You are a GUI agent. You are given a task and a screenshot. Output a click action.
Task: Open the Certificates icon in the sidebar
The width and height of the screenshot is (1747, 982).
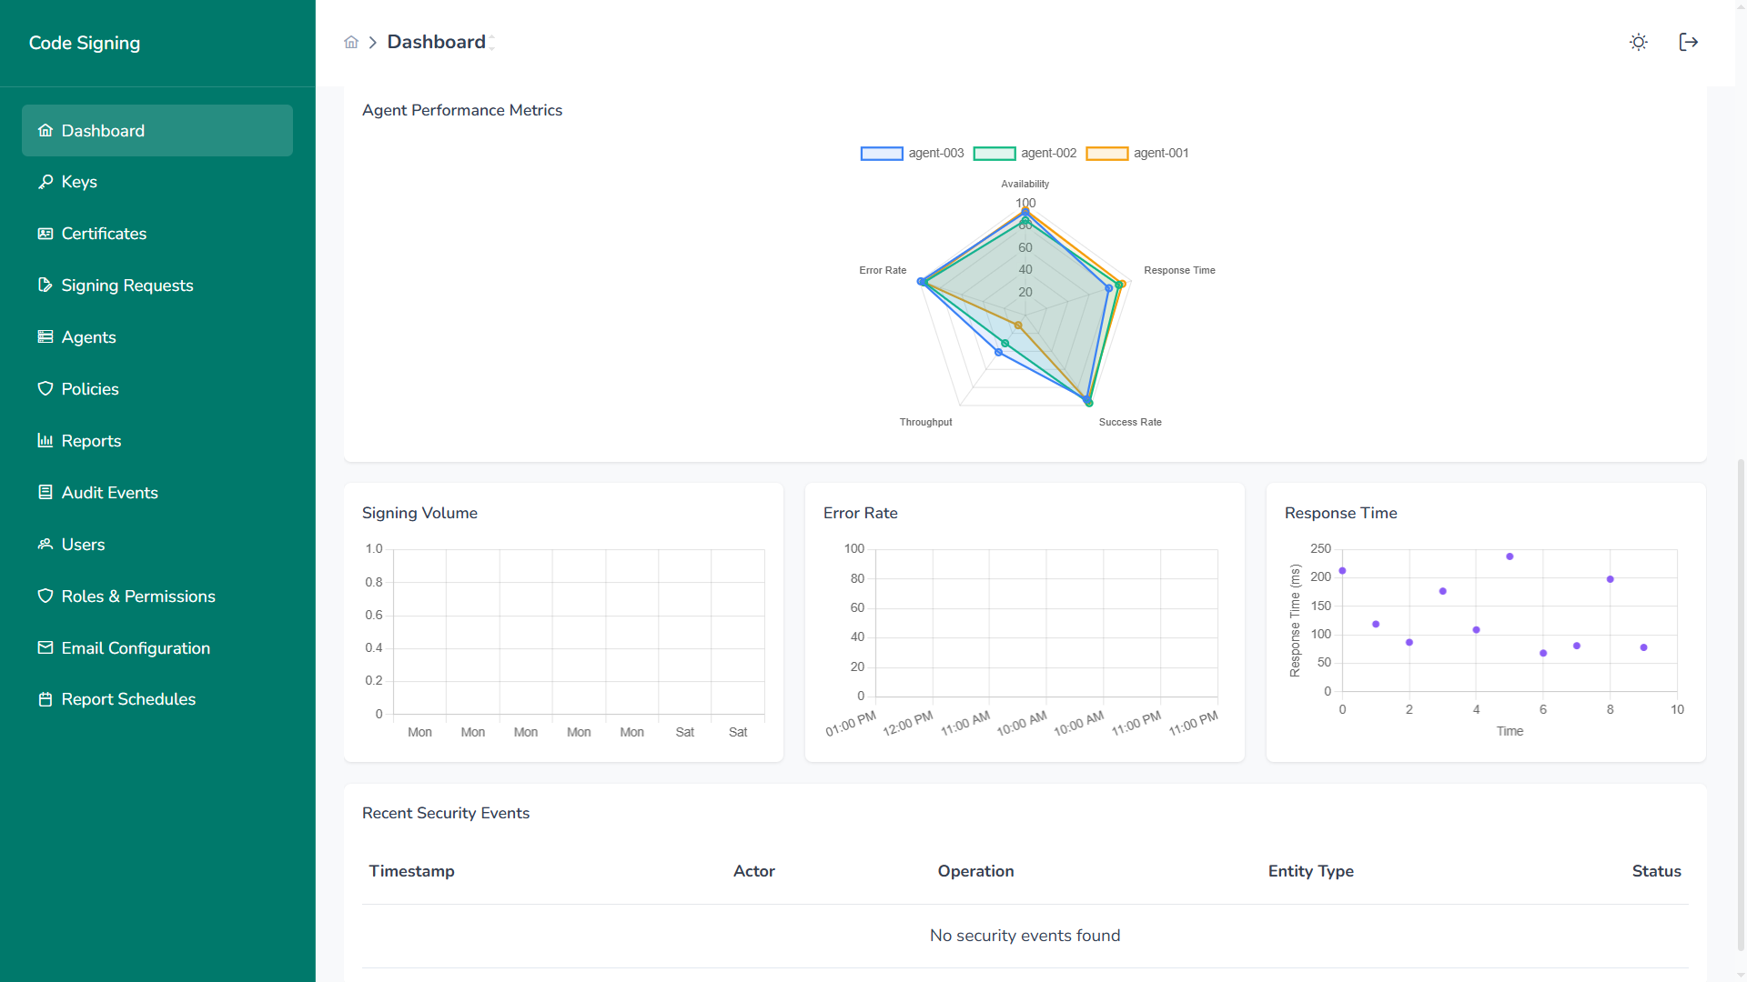point(45,233)
